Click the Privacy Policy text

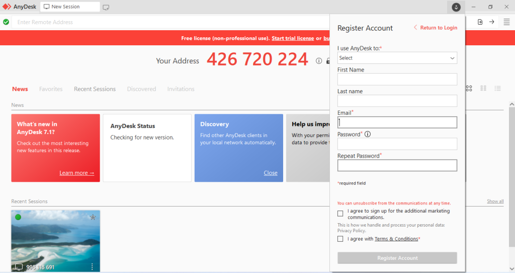[x=352, y=231]
